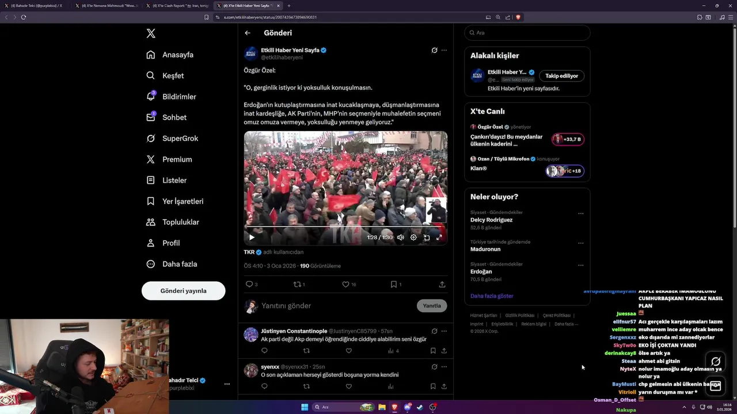
Task: View analytics of Jüstinyen's reply
Action: coord(393,351)
